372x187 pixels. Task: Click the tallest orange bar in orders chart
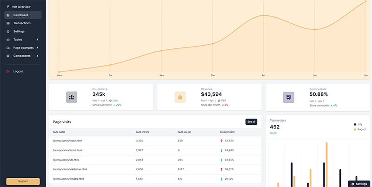tap(327, 165)
